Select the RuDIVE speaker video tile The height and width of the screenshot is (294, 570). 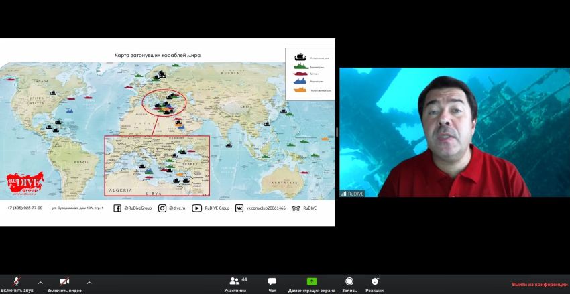point(455,132)
